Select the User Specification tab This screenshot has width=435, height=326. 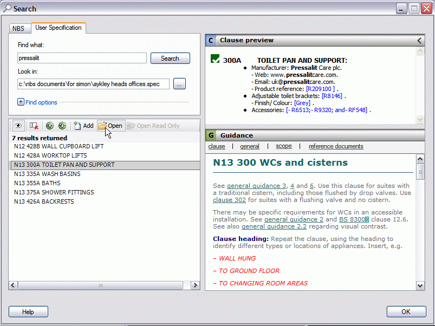(59, 28)
